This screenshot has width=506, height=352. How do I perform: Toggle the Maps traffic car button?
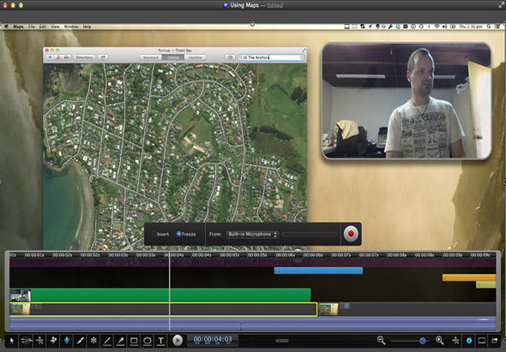tap(67, 57)
